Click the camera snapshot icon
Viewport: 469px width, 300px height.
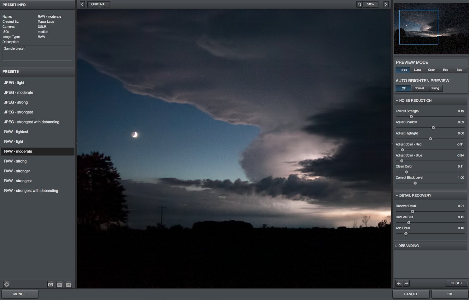[50, 285]
